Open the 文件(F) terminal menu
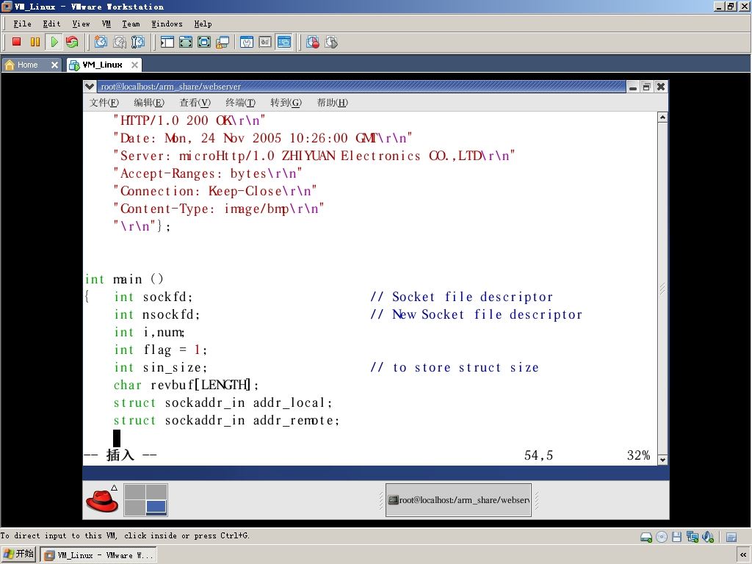This screenshot has width=752, height=564. coord(104,102)
